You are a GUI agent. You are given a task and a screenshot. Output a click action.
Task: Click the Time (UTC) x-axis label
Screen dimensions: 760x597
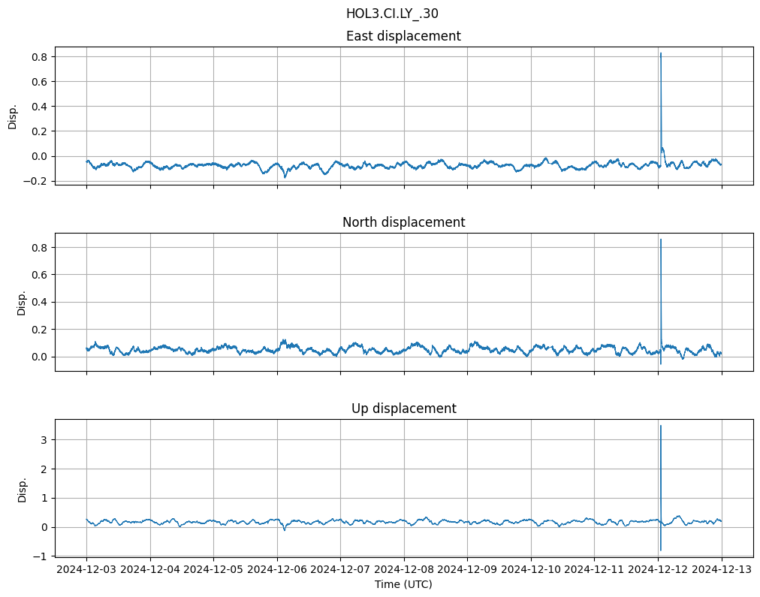(x=403, y=584)
